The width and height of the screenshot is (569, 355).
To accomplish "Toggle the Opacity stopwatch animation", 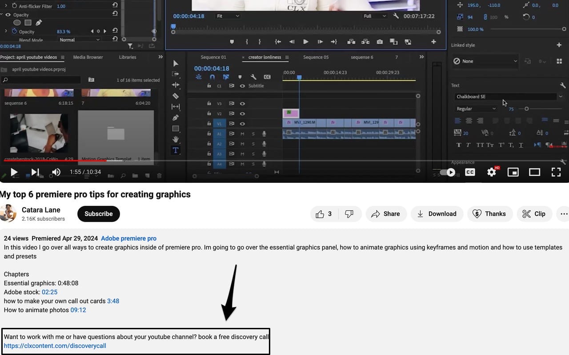I will 14,32.
